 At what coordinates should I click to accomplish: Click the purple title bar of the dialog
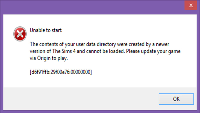[92, 7]
